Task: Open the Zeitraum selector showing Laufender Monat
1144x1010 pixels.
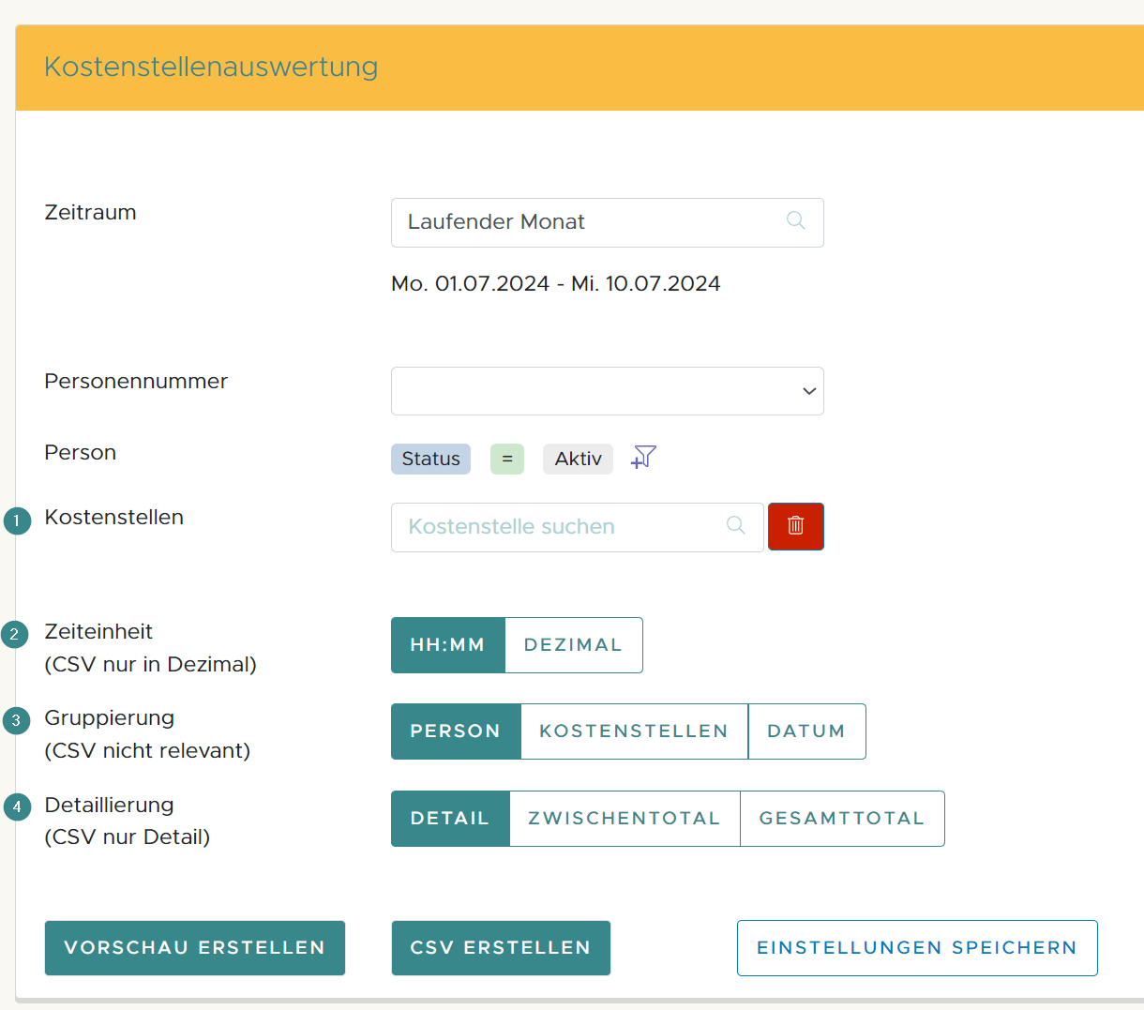Action: pyautogui.click(x=608, y=222)
